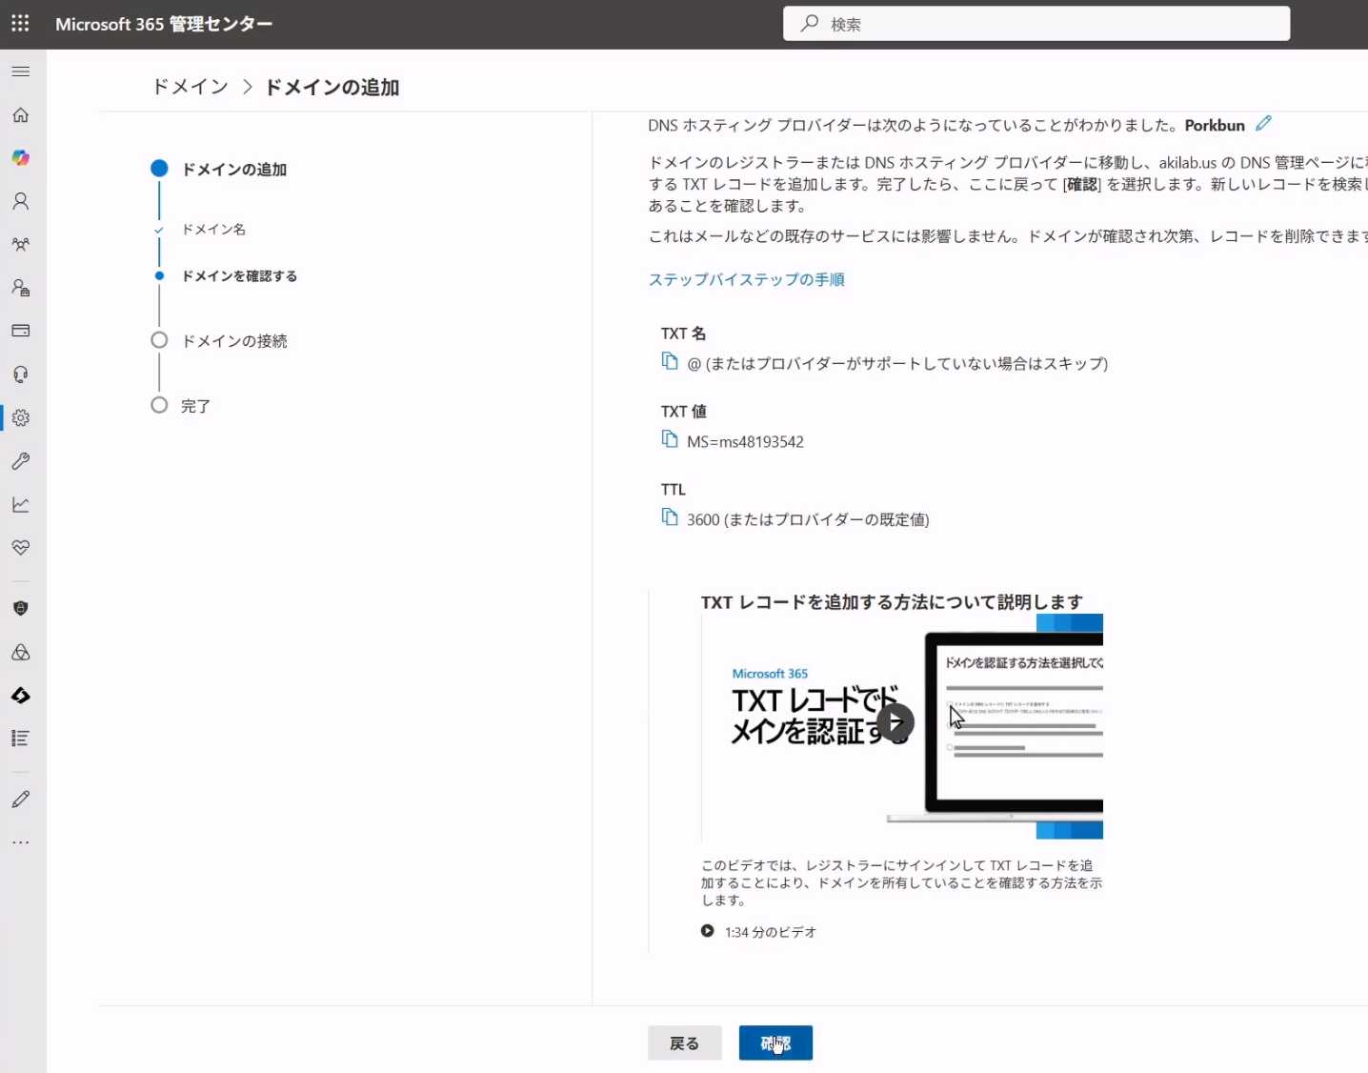This screenshot has height=1073, width=1368.
Task: Open Teams and groups sidebar icon
Action: [x=21, y=245]
